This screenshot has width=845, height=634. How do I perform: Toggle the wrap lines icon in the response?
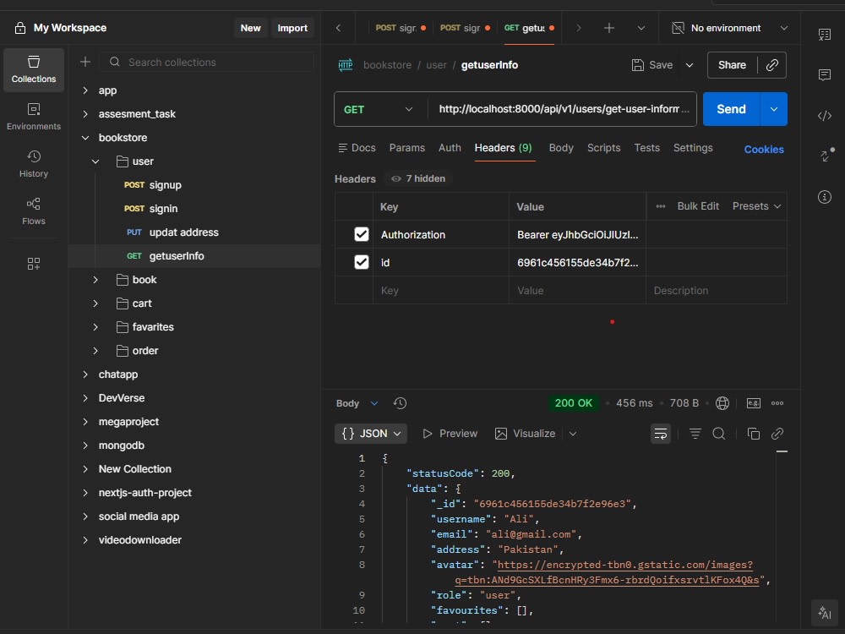point(661,434)
